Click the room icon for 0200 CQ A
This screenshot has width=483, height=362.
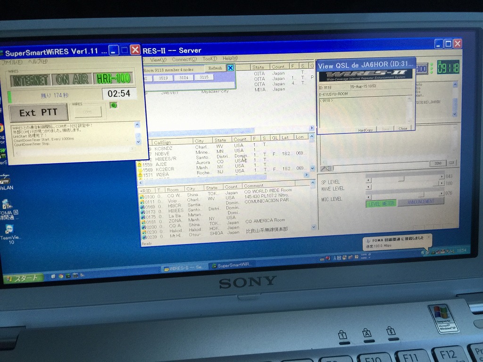pyautogui.click(x=143, y=227)
